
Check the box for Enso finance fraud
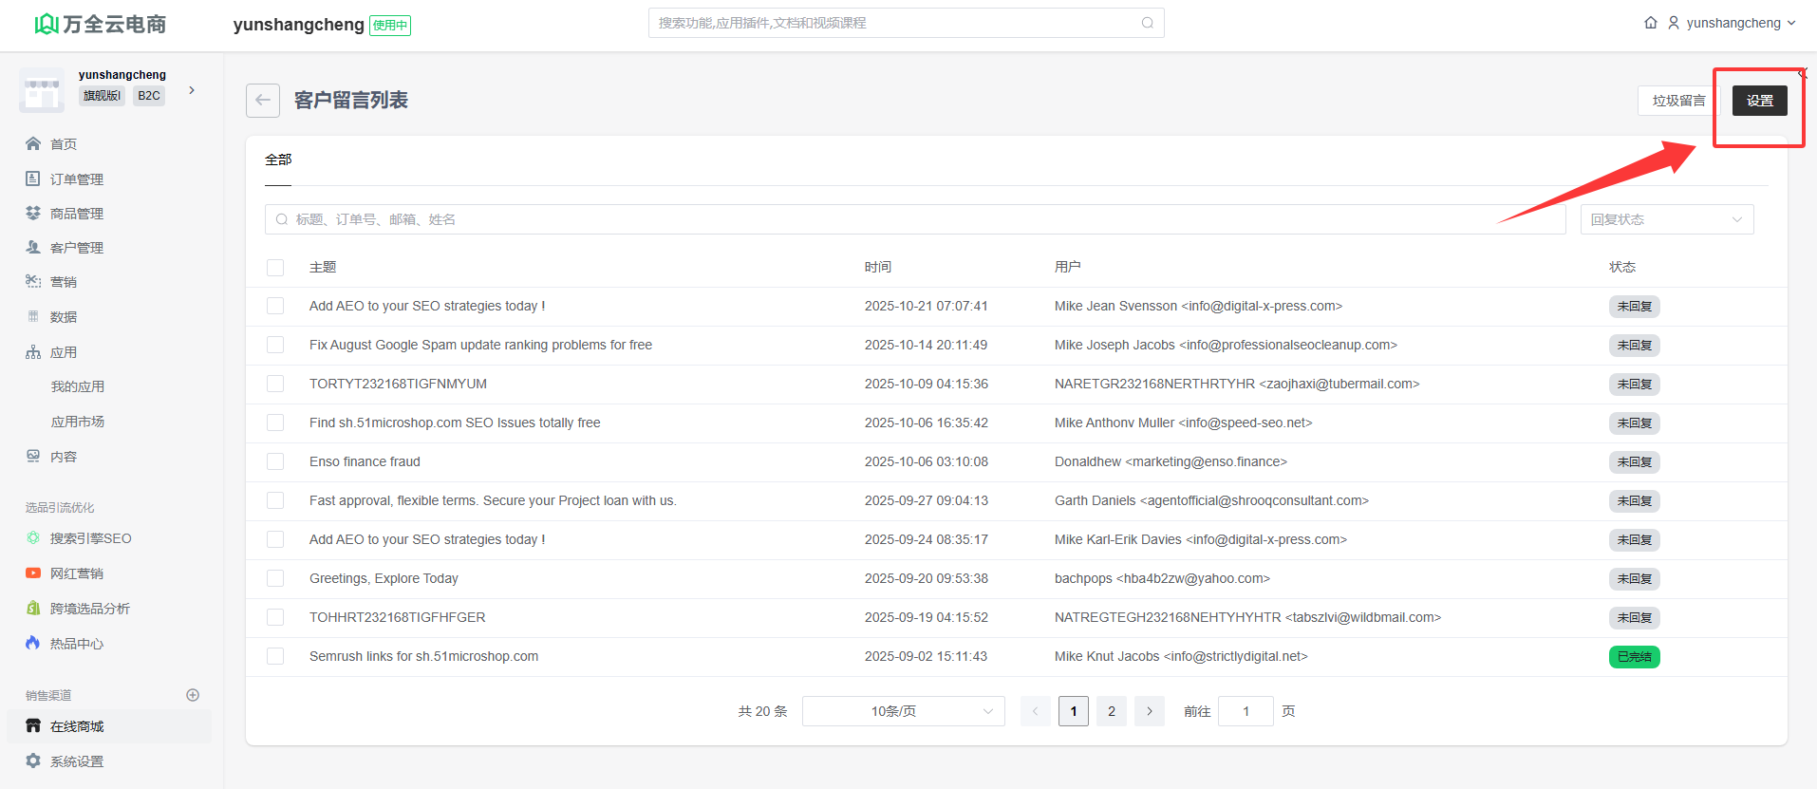click(275, 461)
